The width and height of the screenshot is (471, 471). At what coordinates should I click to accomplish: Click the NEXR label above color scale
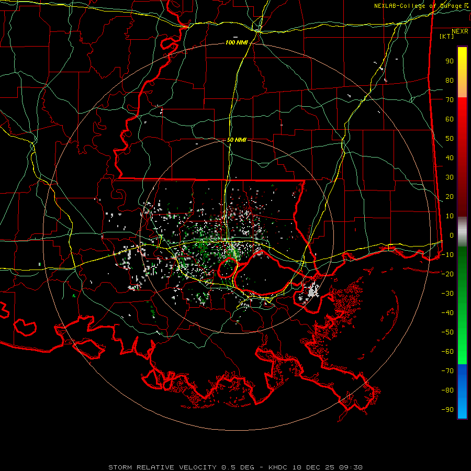[x=460, y=31]
